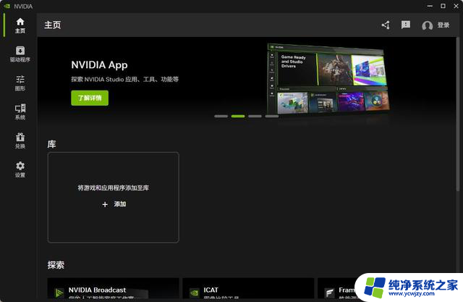The image size is (463, 302).
Task: Click the NVIDIA Broadcast icon
Action: coord(59,293)
